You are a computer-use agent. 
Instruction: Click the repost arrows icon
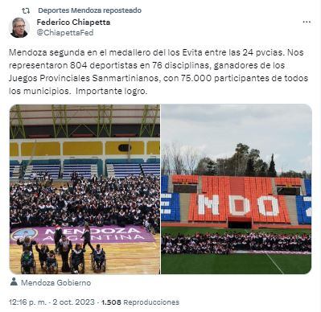(26, 10)
